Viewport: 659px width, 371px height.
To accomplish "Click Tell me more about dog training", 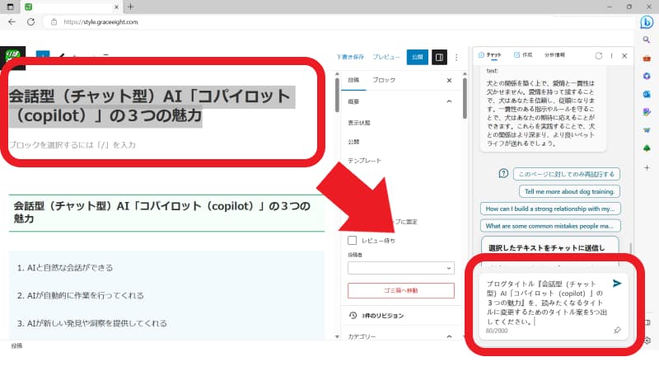I will click(569, 191).
